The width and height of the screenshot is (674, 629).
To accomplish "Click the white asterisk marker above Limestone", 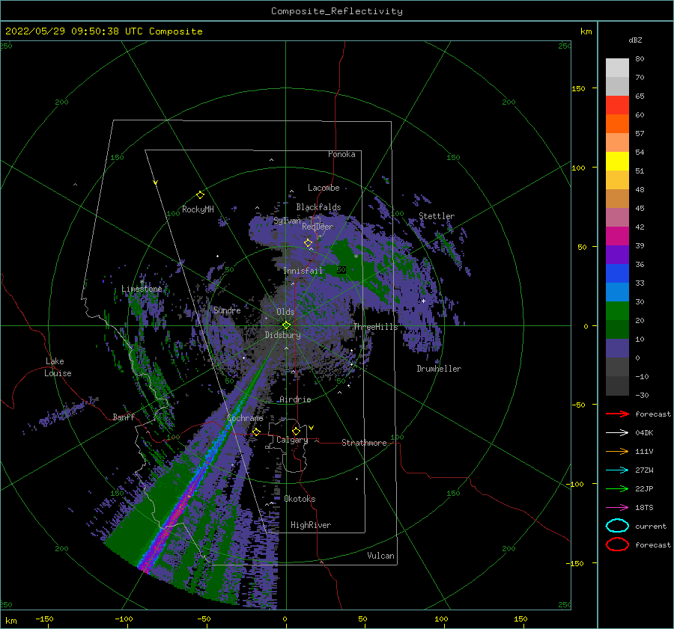I will coord(142,282).
